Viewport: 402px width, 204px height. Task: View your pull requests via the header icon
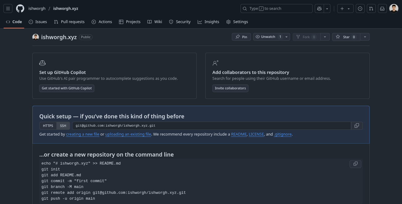click(371, 8)
